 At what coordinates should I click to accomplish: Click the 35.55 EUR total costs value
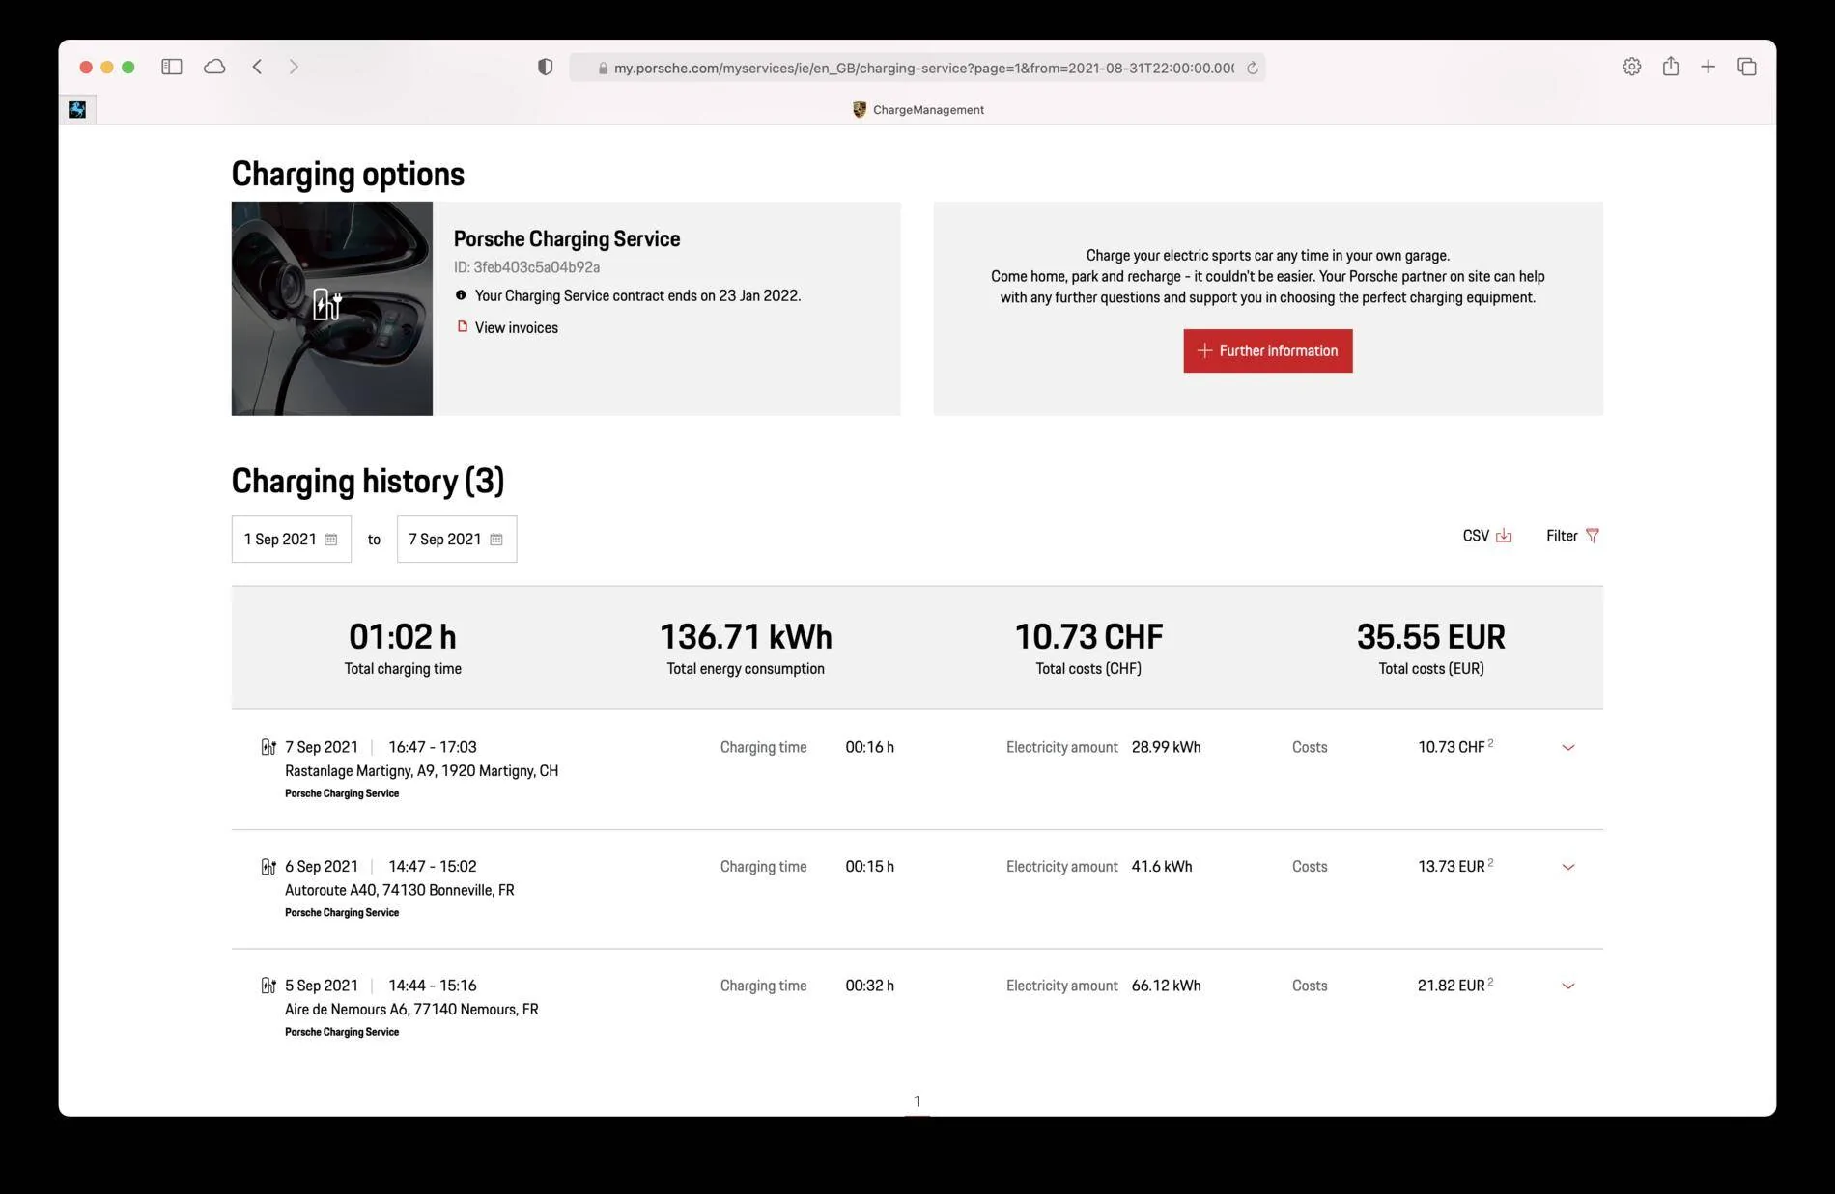coord(1431,636)
